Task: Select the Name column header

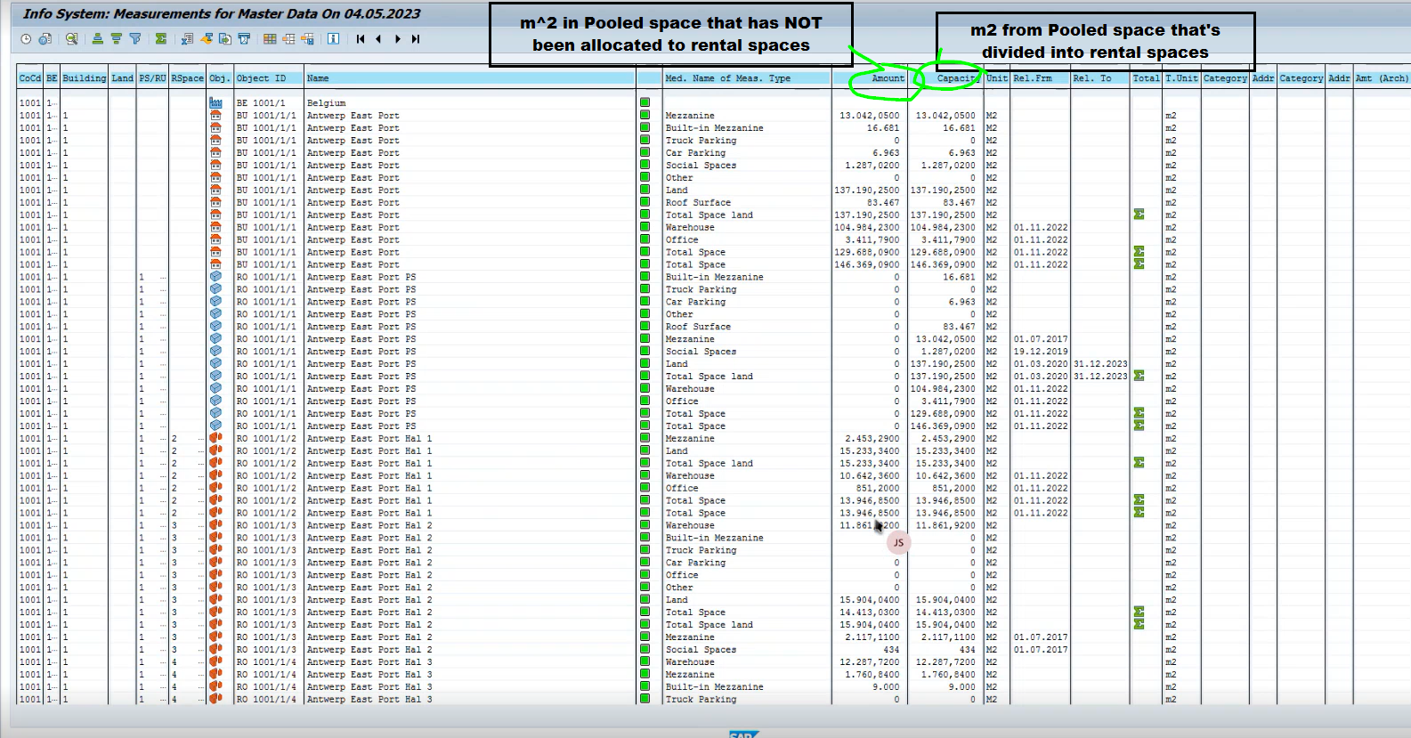Action: 470,78
